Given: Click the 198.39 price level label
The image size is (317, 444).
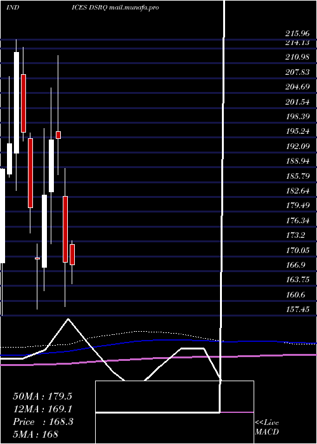Looking at the screenshot, I should 297,117.
